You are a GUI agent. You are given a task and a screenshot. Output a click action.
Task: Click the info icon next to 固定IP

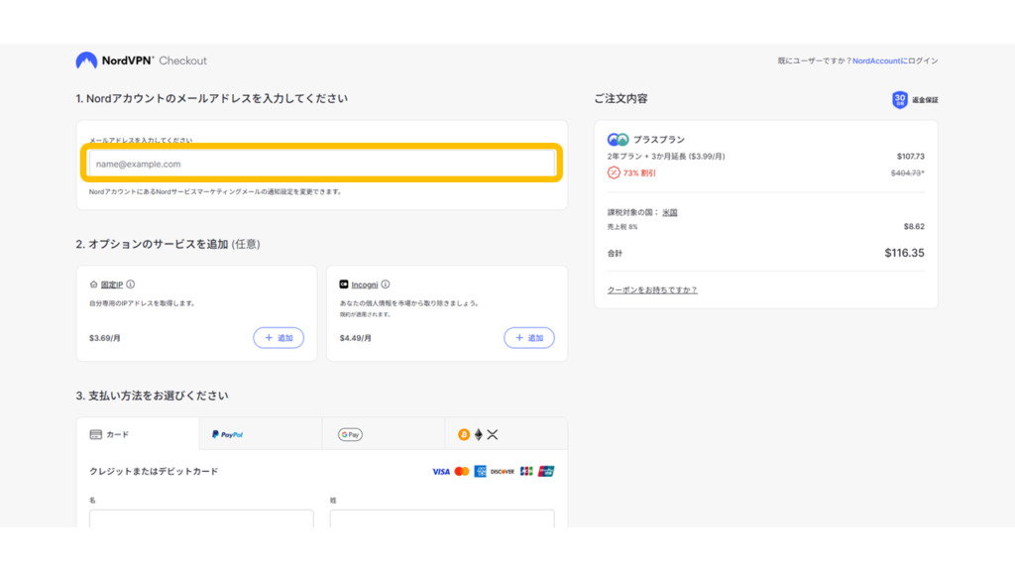click(131, 285)
